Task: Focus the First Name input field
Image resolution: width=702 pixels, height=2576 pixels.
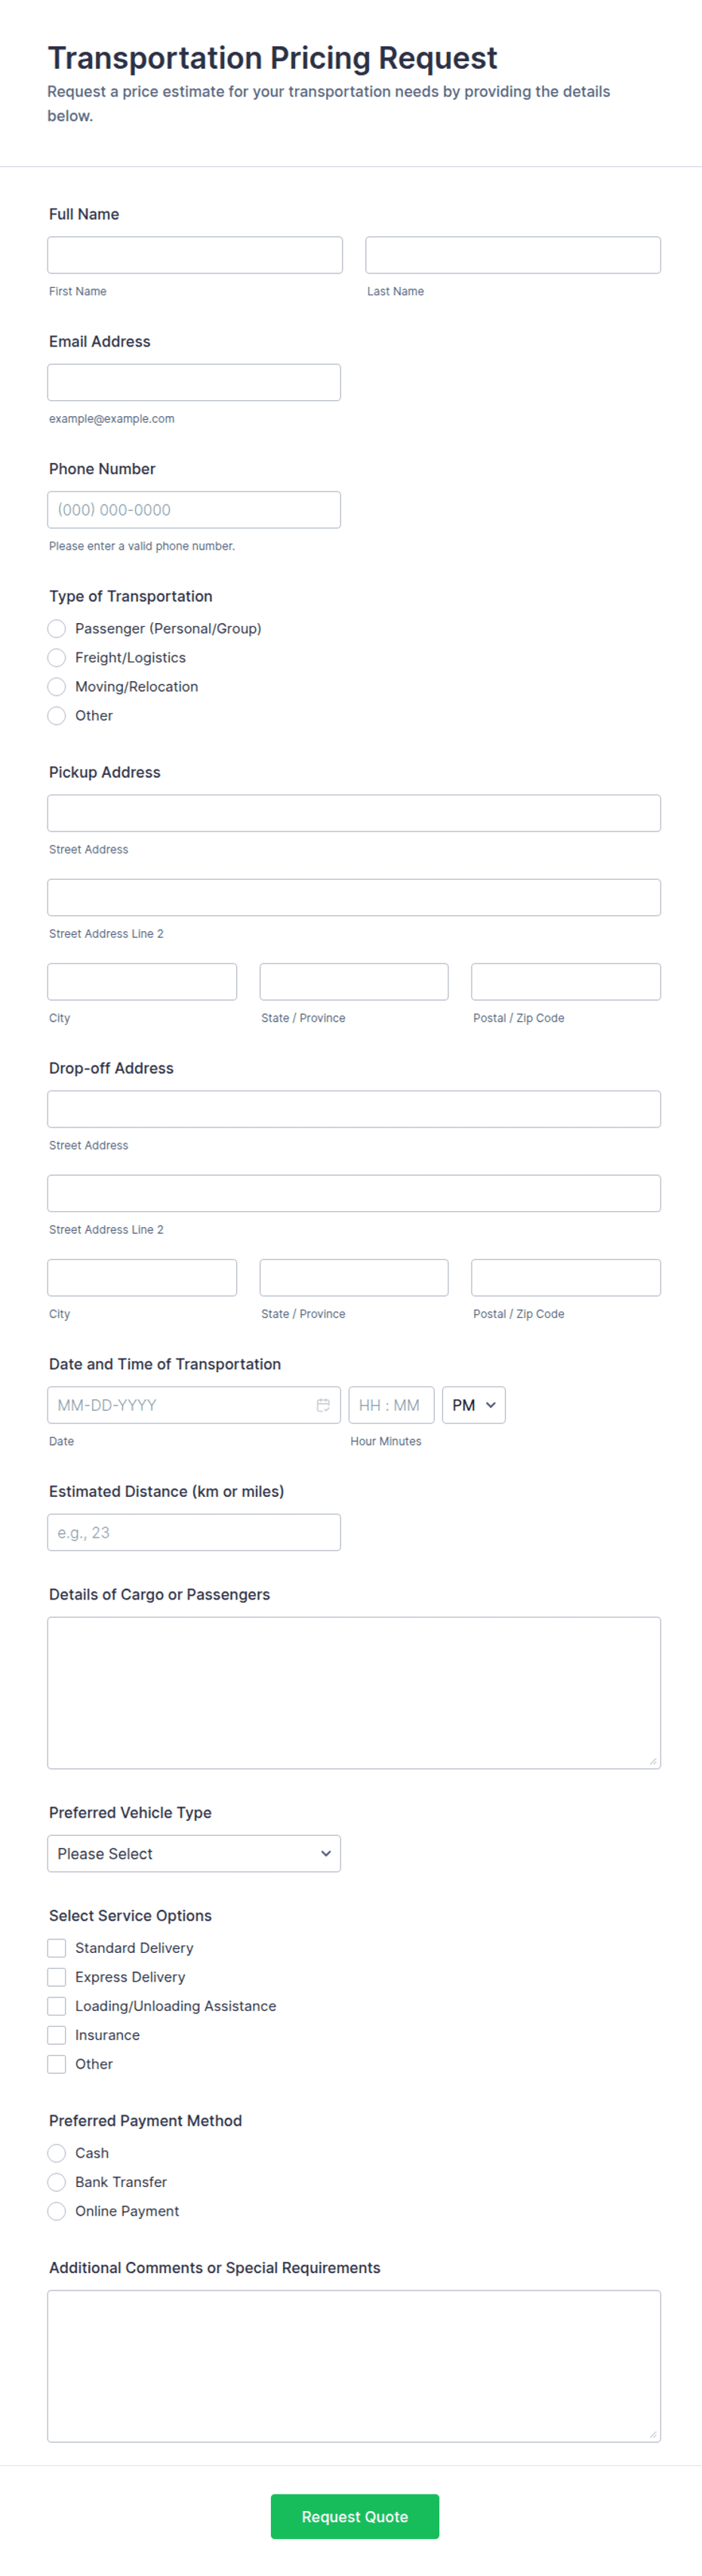Action: pyautogui.click(x=195, y=255)
